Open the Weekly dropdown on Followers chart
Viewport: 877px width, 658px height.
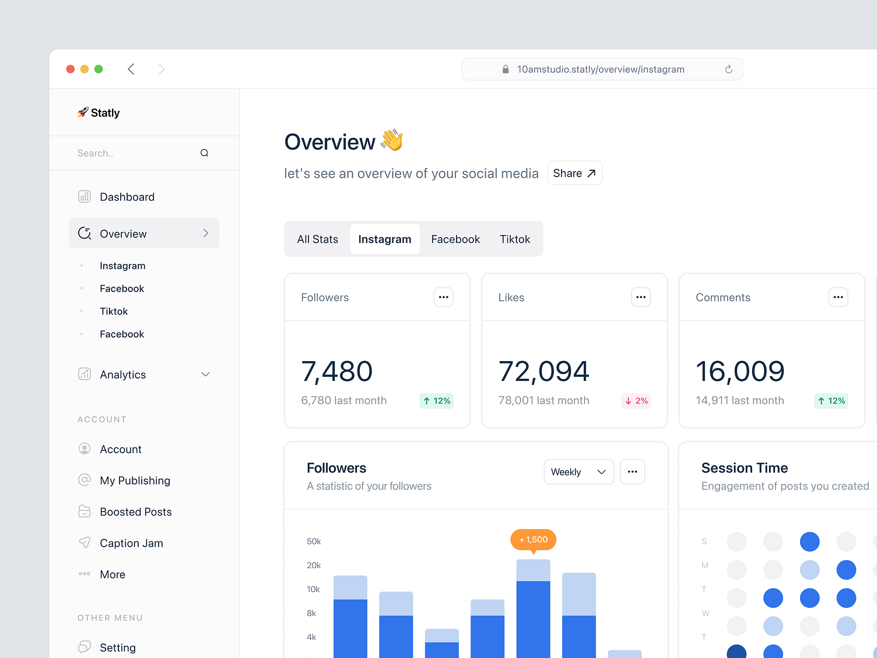tap(578, 471)
